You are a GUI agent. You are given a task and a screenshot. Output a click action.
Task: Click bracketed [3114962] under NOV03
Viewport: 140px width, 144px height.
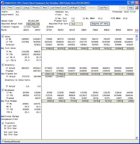pyautogui.click(x=60, y=76)
